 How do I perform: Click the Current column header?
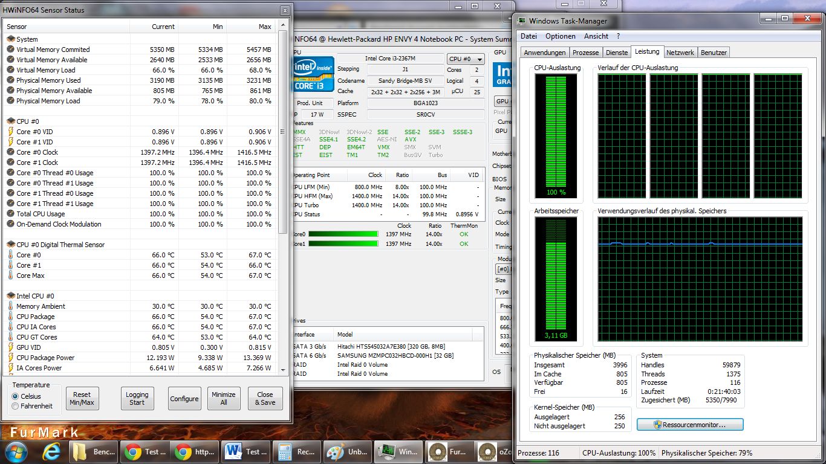(x=154, y=27)
